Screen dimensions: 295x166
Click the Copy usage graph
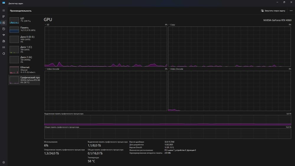pyautogui.click(x=230, y=47)
